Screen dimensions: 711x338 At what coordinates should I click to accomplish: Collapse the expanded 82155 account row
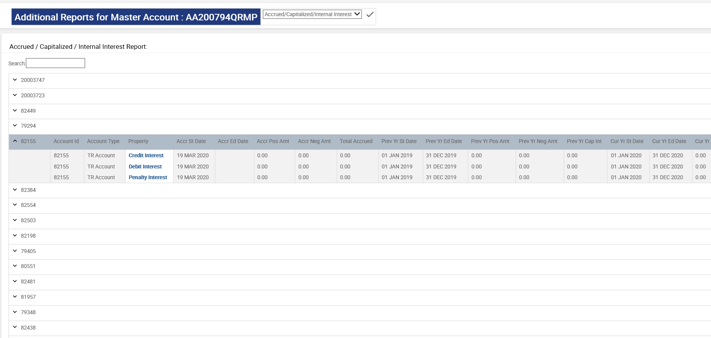(15, 141)
